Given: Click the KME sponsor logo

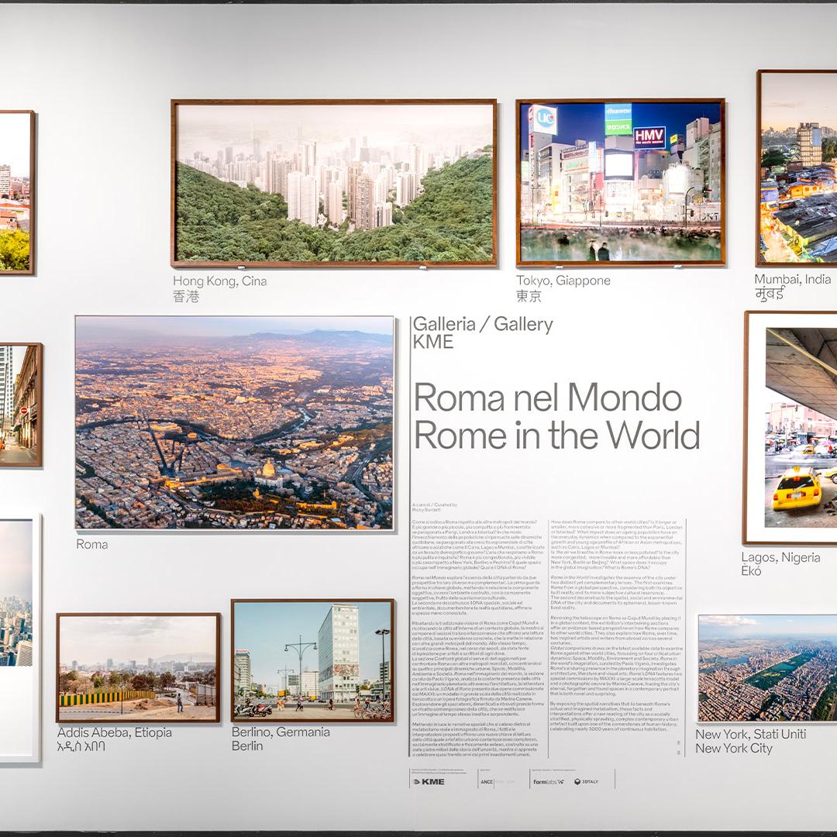Looking at the screenshot, I should (x=429, y=781).
